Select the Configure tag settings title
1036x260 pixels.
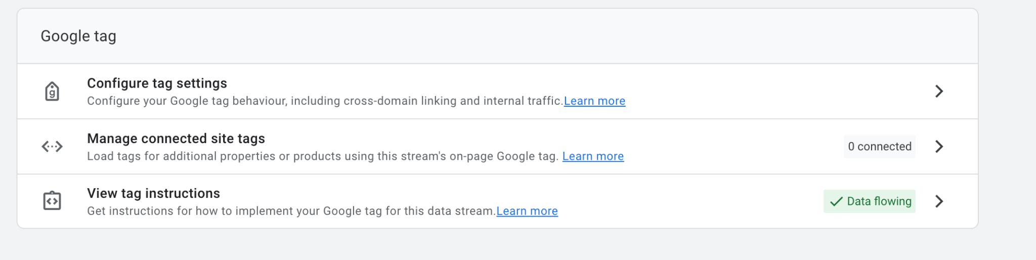[157, 83]
